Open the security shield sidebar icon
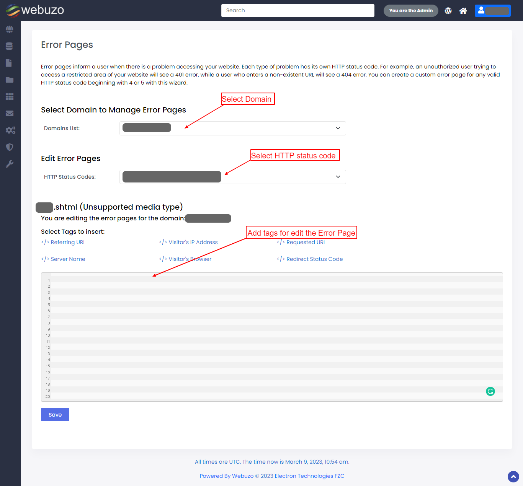523x487 pixels. (10, 147)
